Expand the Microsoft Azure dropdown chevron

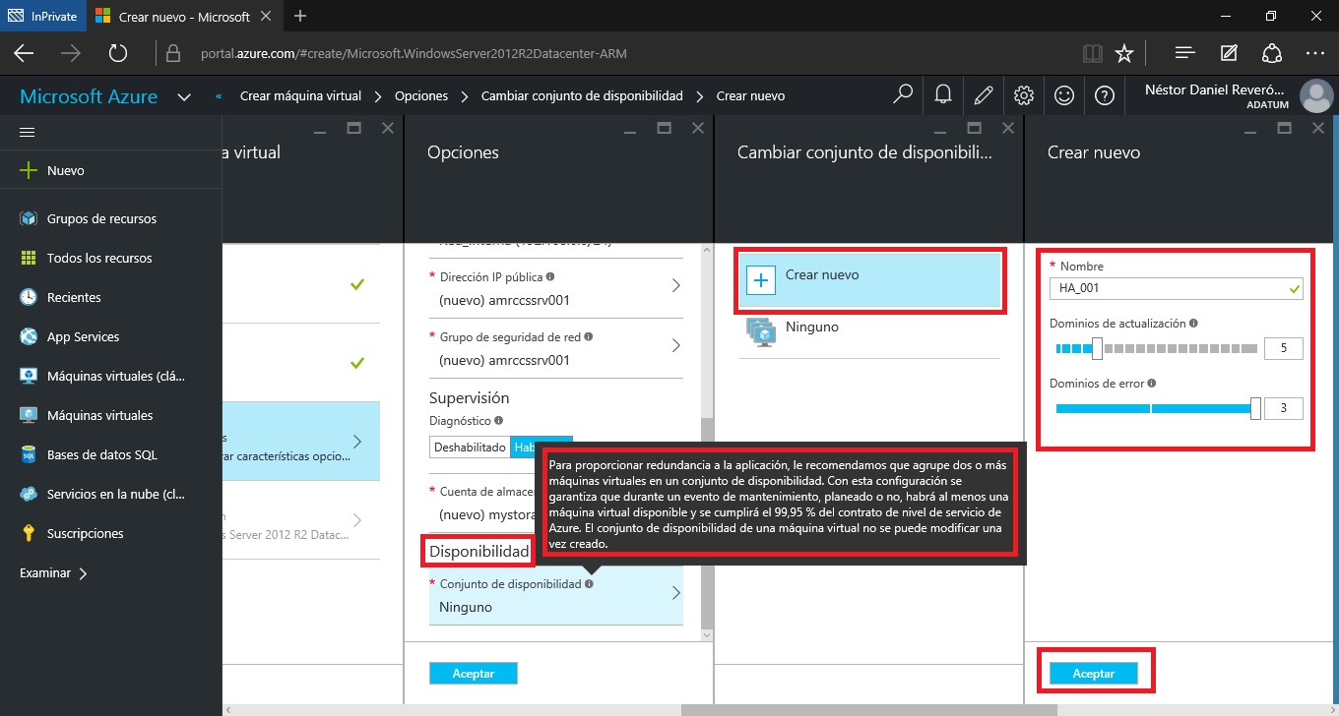[184, 96]
